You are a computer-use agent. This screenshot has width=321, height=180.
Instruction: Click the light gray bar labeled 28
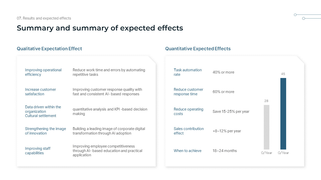tap(266, 127)
